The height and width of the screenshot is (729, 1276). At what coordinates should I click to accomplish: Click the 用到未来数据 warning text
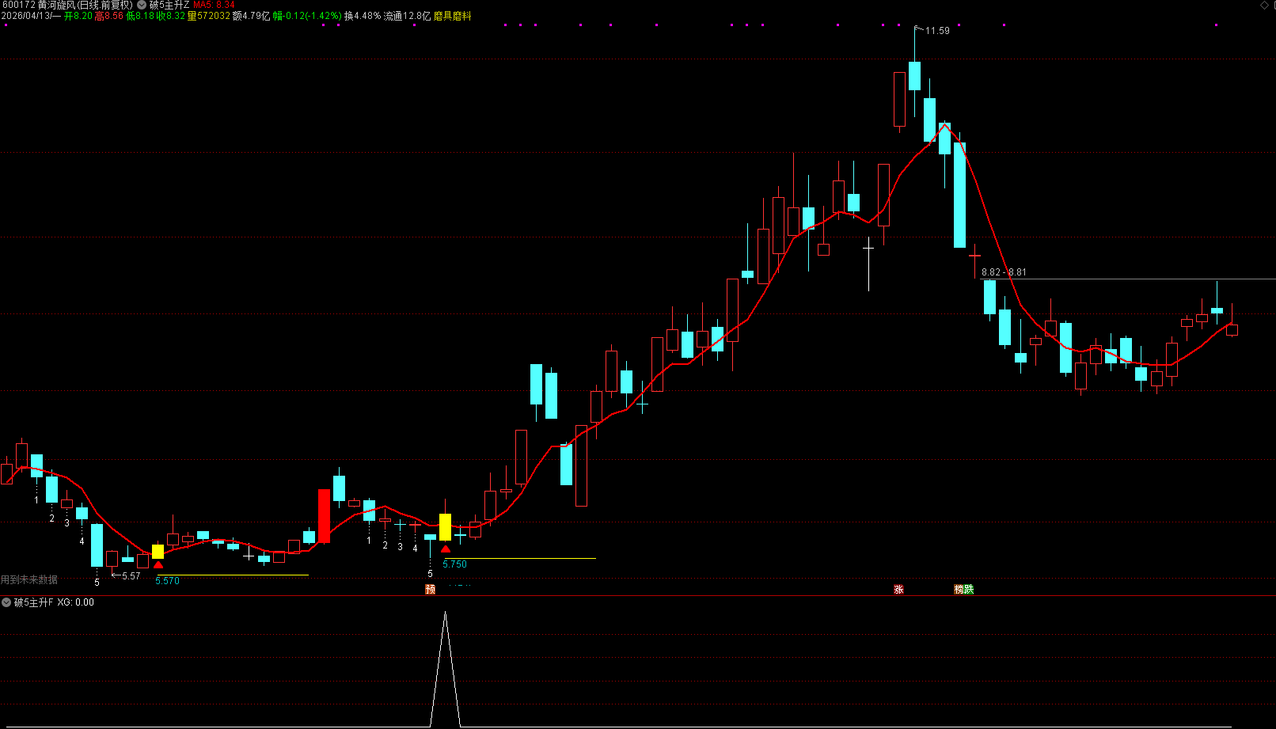(x=29, y=579)
